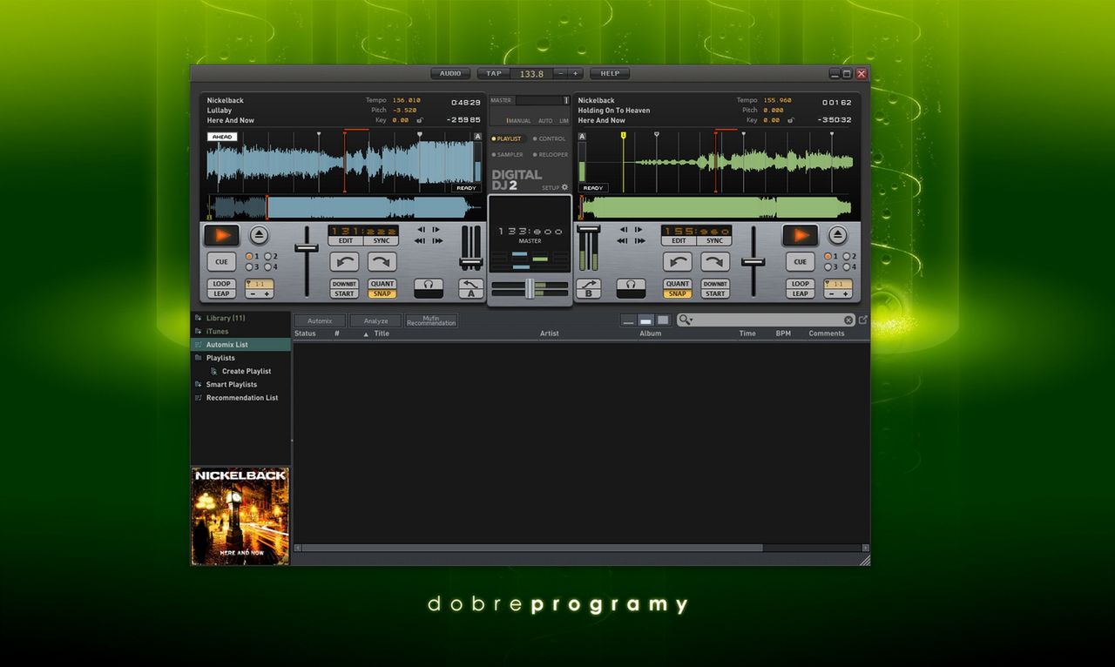Click the deck A pitch fader handle

306,249
